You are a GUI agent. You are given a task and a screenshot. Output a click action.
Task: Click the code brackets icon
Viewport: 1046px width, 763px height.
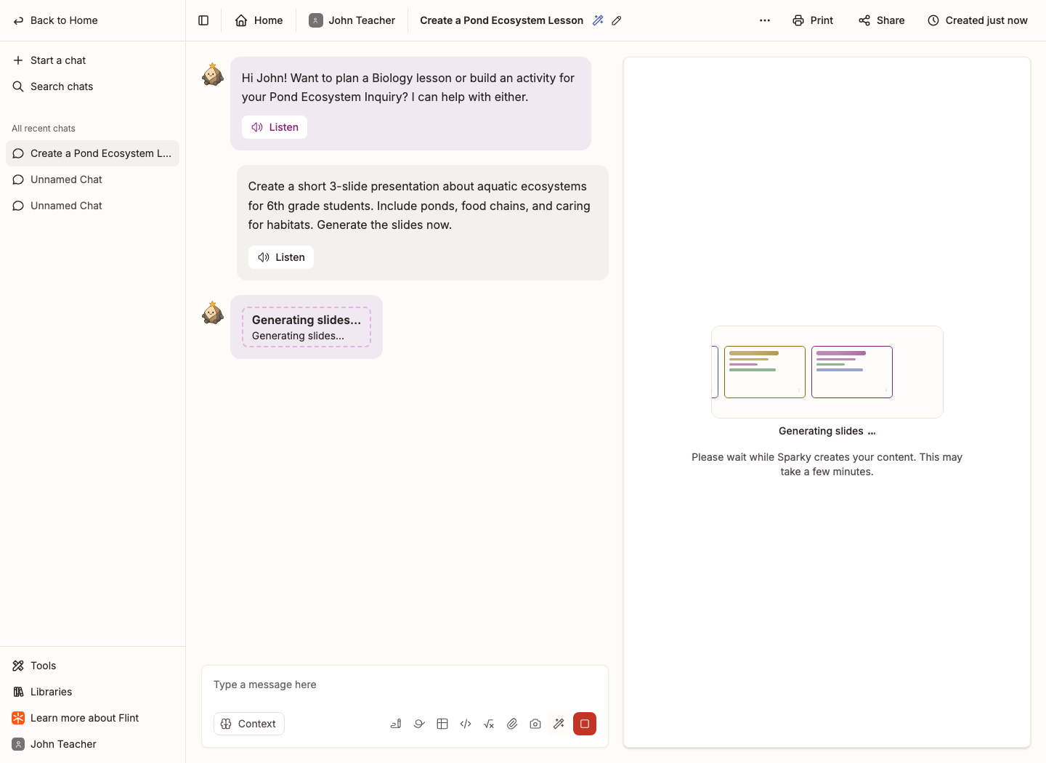tap(466, 724)
